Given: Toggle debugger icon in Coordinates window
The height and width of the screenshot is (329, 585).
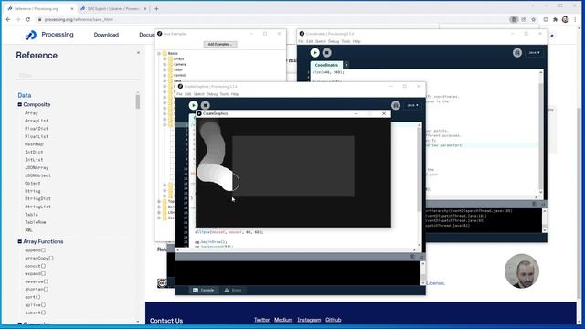Looking at the screenshot, I should click(517, 53).
